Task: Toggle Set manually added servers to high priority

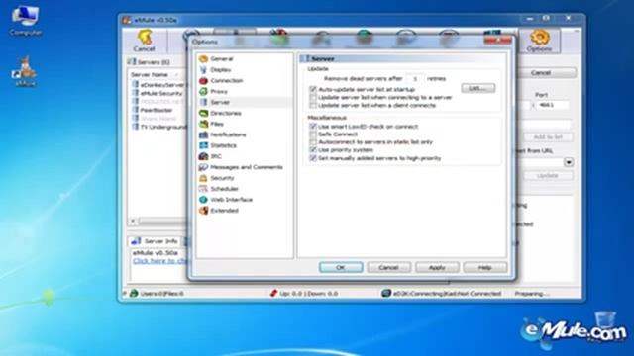Action: [313, 158]
